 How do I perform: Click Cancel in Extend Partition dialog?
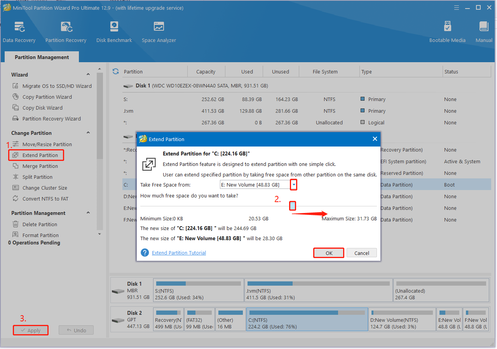click(362, 253)
